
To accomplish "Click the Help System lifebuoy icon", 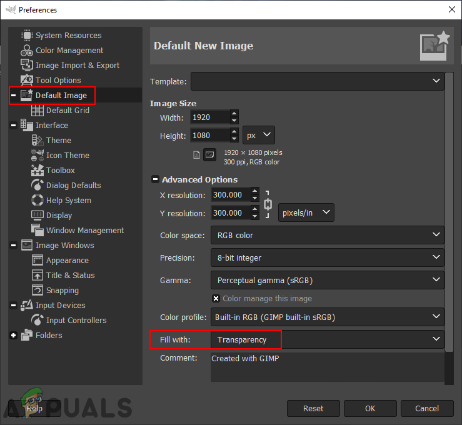I will [38, 200].
